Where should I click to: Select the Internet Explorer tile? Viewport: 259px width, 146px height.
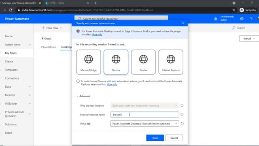pyautogui.click(x=171, y=62)
